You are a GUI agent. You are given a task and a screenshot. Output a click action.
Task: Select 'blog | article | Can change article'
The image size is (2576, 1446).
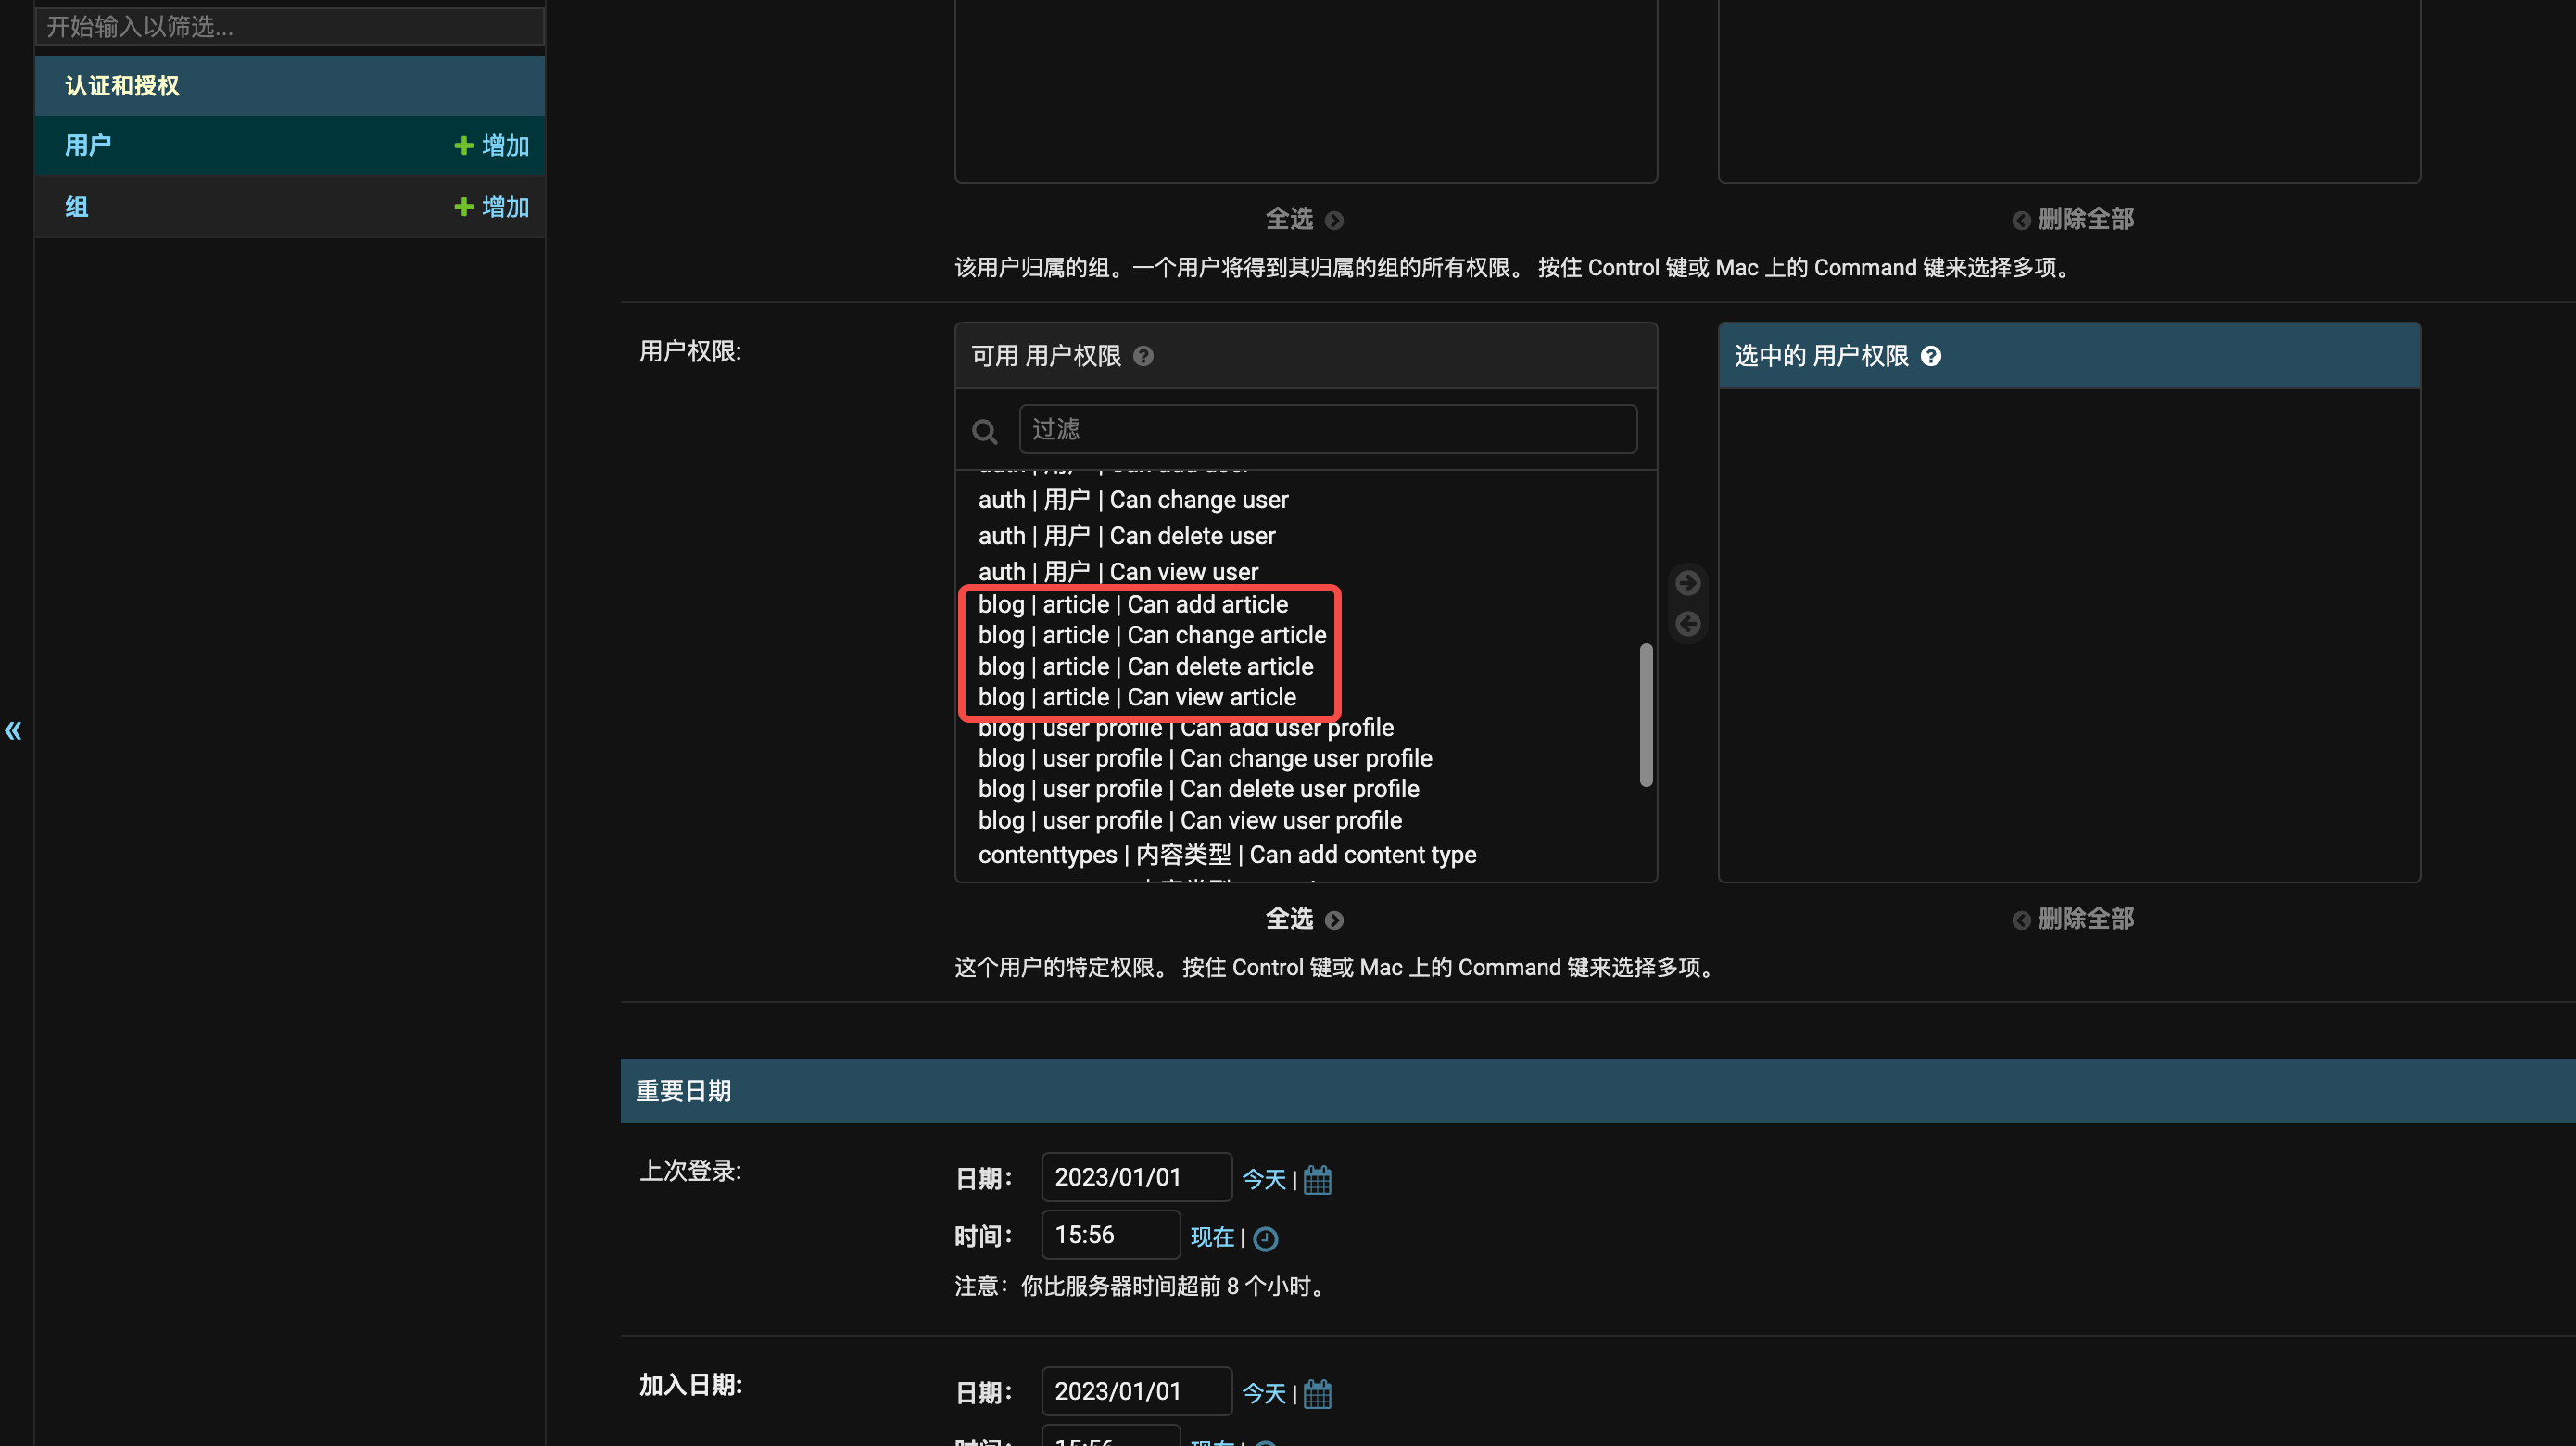pyautogui.click(x=1152, y=635)
